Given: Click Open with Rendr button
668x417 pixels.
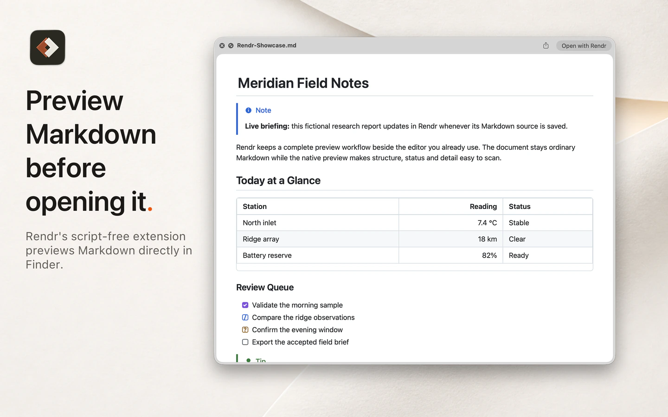Looking at the screenshot, I should [x=584, y=45].
